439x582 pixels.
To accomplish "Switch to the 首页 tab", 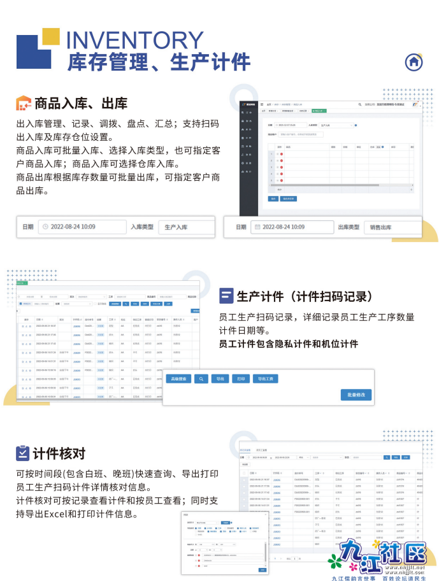I will coord(263,111).
